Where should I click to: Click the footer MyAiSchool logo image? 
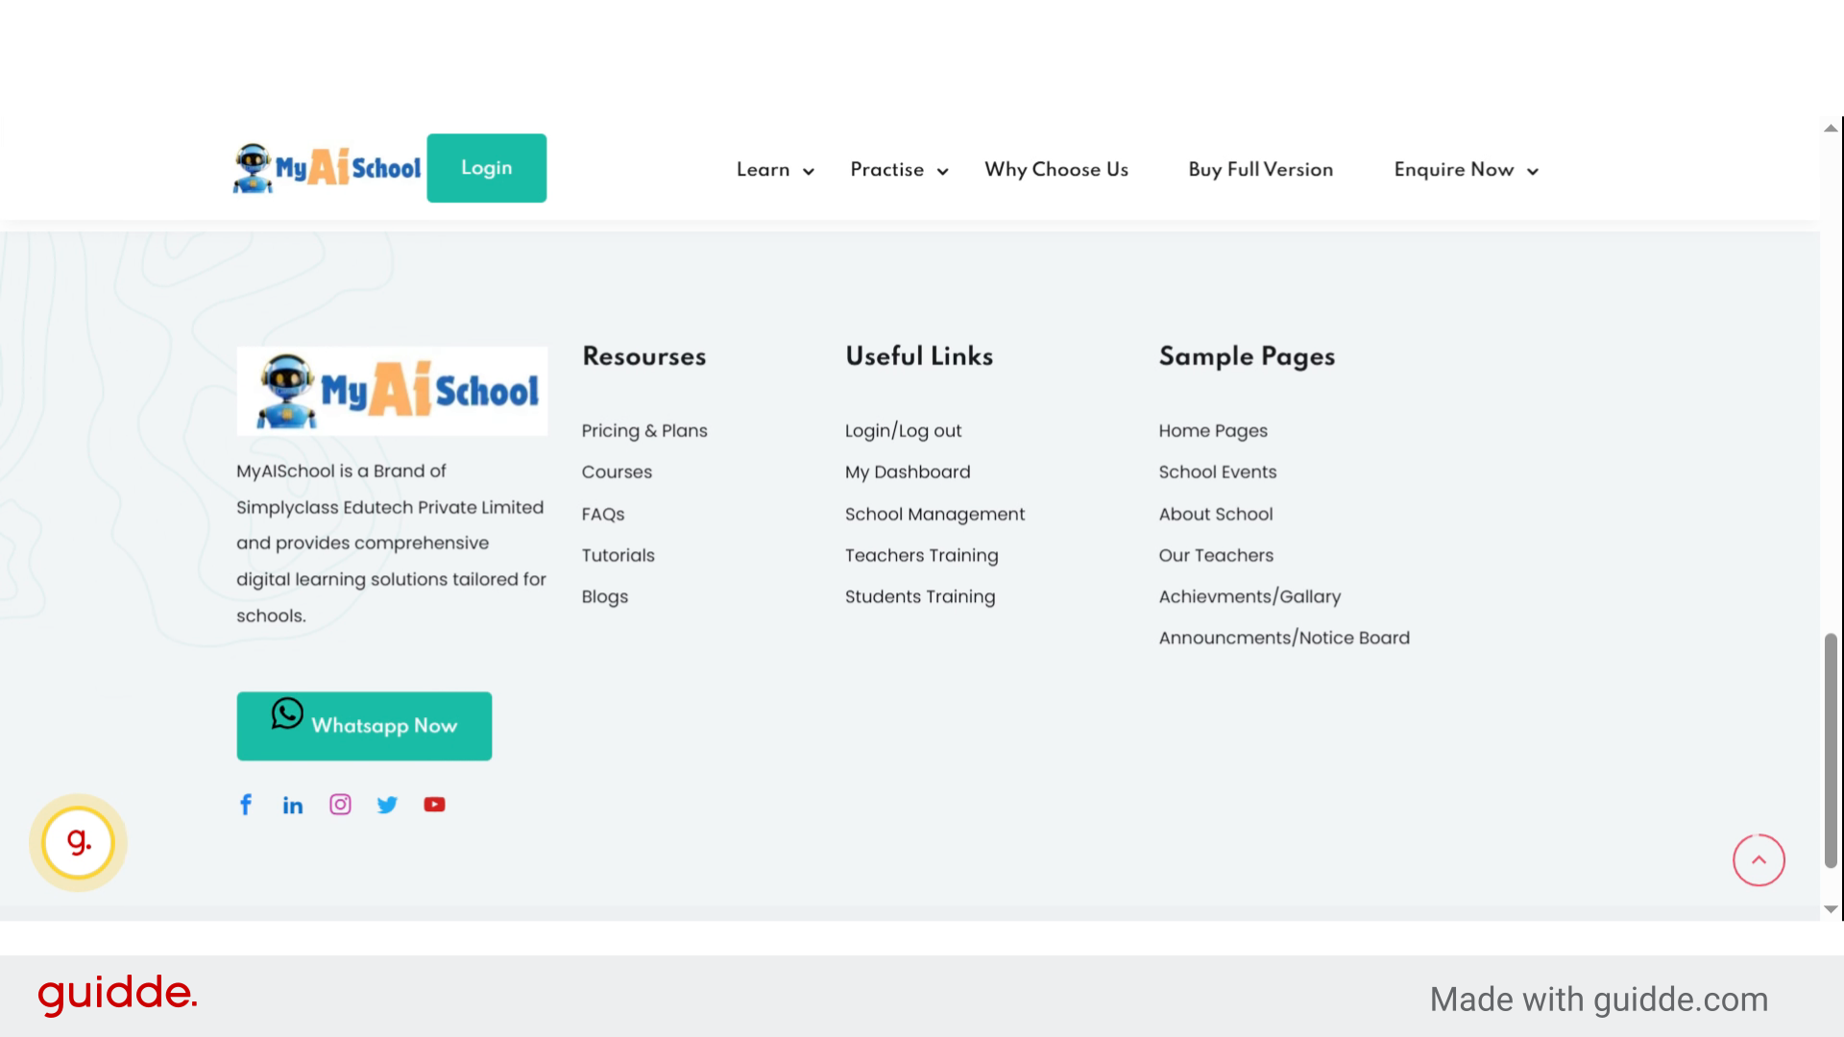point(392,392)
